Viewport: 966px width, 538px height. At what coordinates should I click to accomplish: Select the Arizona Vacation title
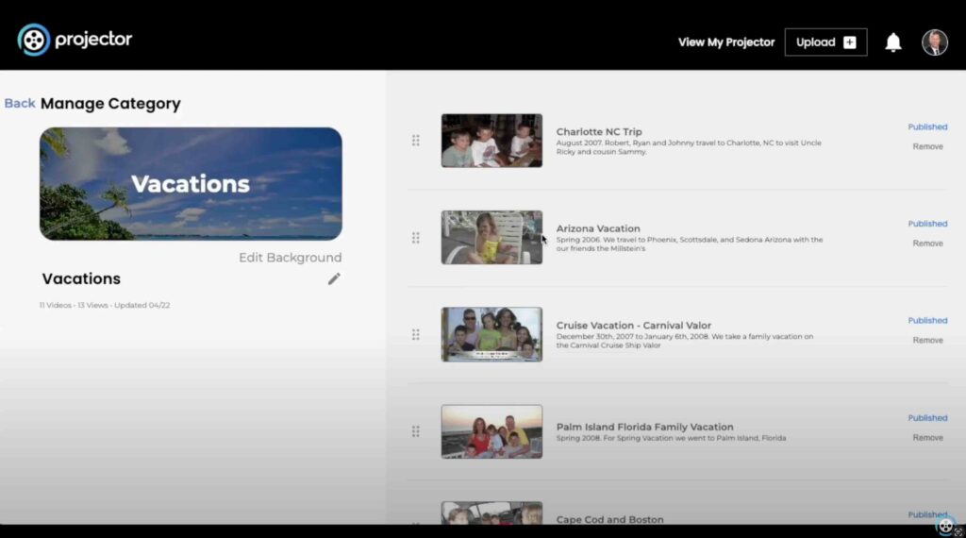(598, 228)
